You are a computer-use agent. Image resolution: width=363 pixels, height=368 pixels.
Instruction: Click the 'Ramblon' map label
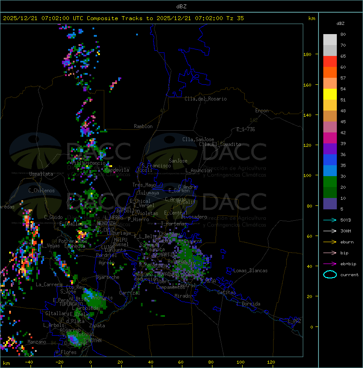[x=143, y=126]
